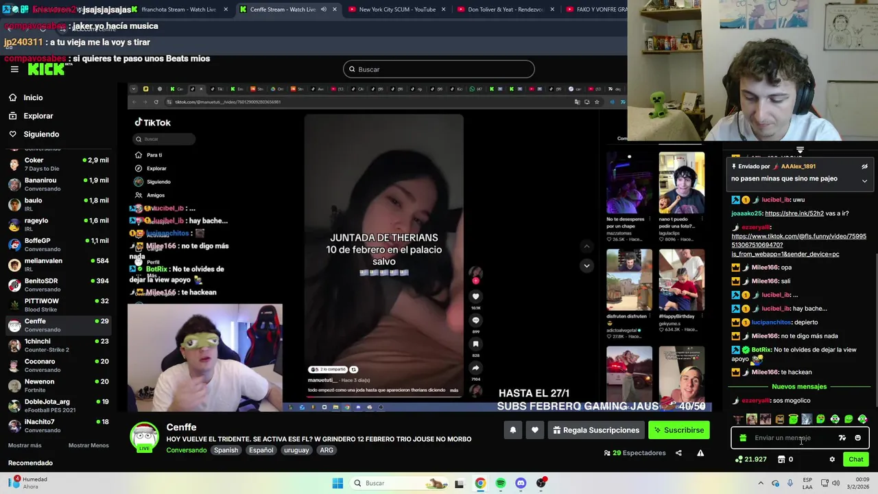Select the uruguay tag
The image size is (878, 494).
pos(296,450)
